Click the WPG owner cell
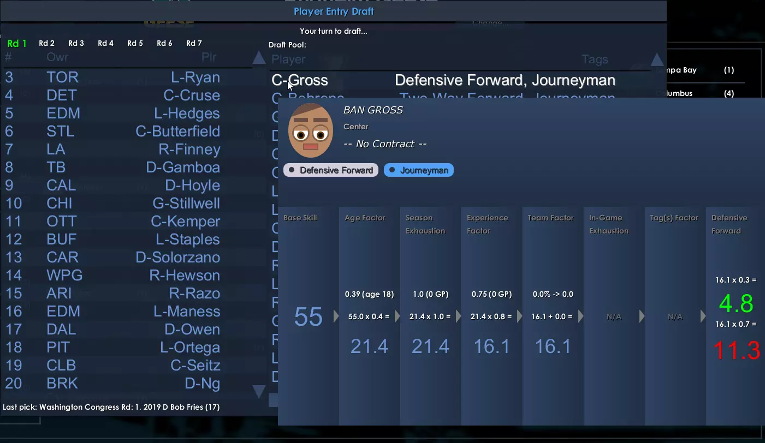The width and height of the screenshot is (765, 443). click(64, 276)
